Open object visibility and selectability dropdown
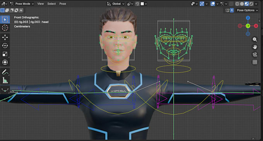263x141 pixels. click(x=195, y=4)
